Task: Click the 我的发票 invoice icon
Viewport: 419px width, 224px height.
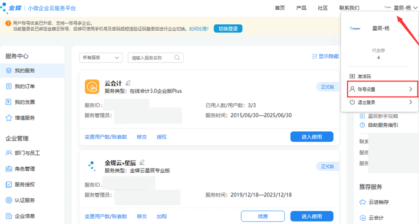Action: point(9,102)
